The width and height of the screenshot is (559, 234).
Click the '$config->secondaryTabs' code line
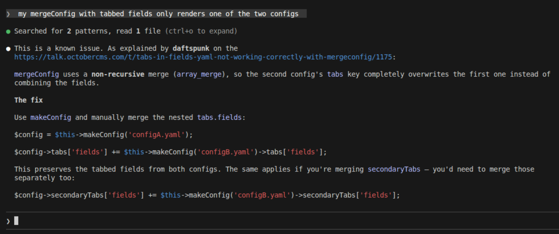[x=207, y=195]
